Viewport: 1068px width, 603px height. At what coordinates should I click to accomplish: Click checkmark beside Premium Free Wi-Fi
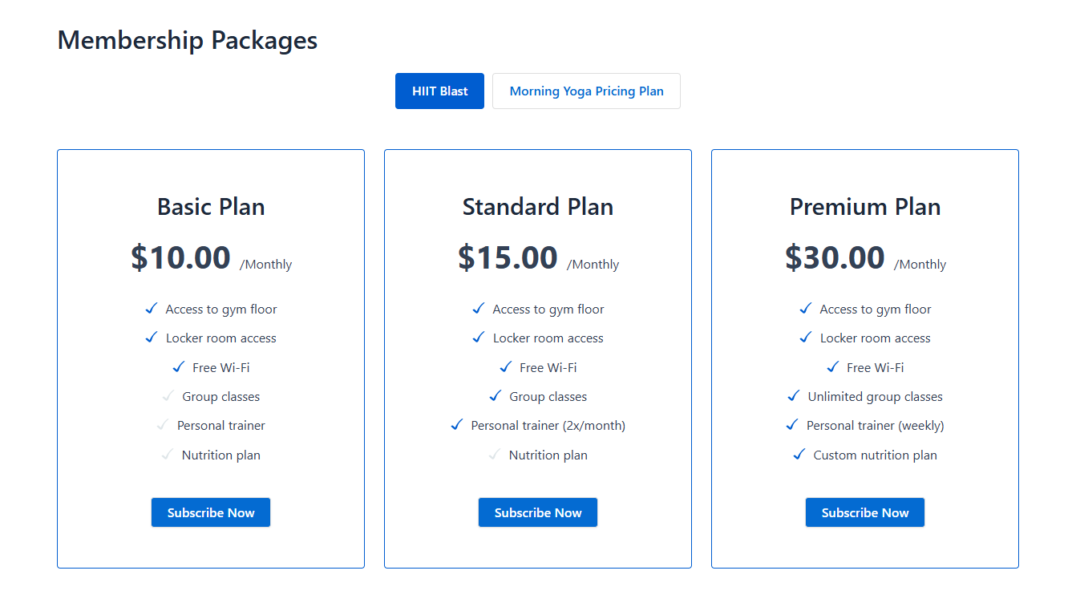pos(833,367)
